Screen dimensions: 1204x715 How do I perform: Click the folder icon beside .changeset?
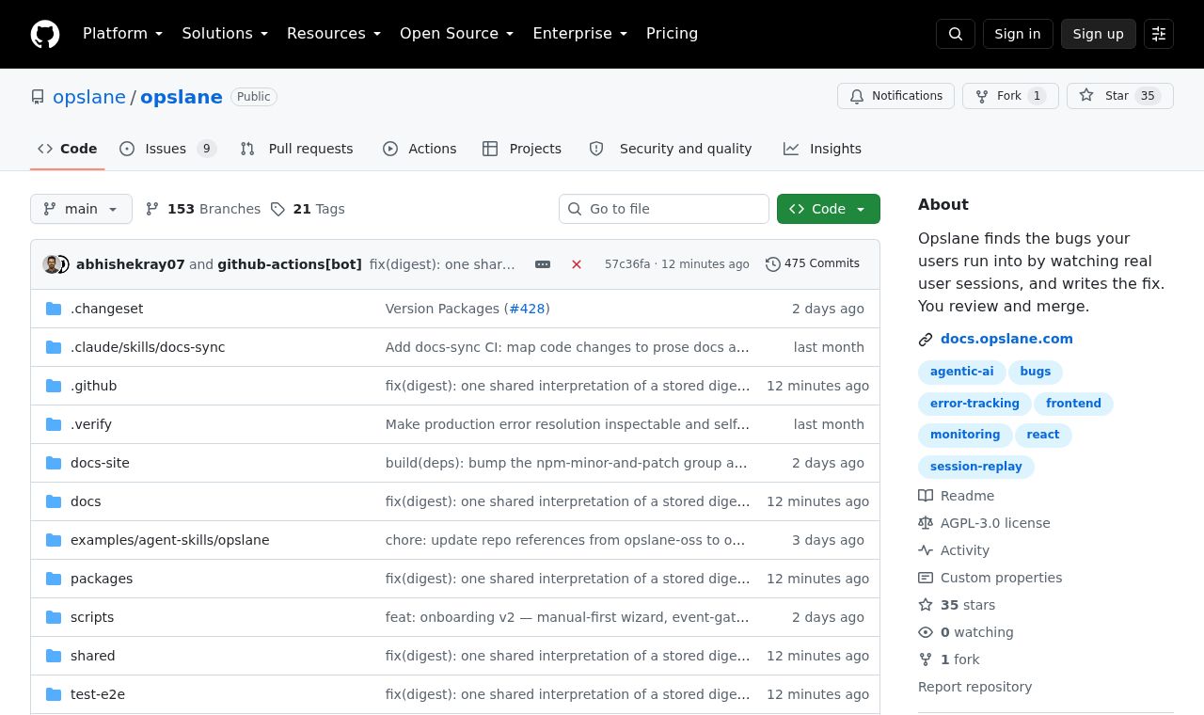[54, 309]
